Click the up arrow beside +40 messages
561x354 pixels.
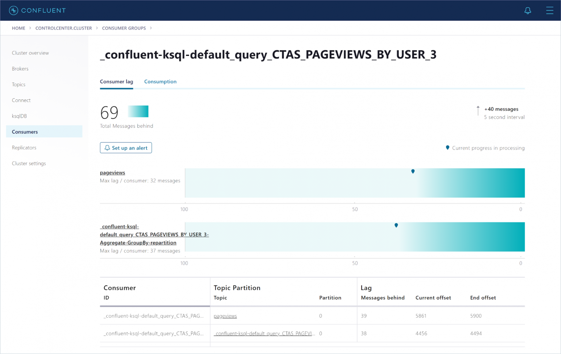coord(478,111)
